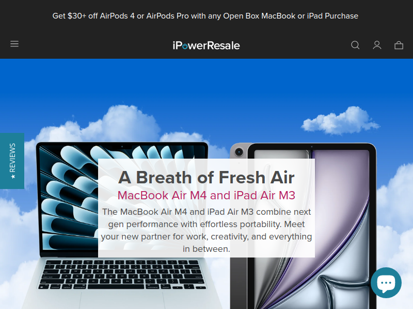The height and width of the screenshot is (309, 413).
Task: Open the Reviews side tab
Action: [x=12, y=161]
